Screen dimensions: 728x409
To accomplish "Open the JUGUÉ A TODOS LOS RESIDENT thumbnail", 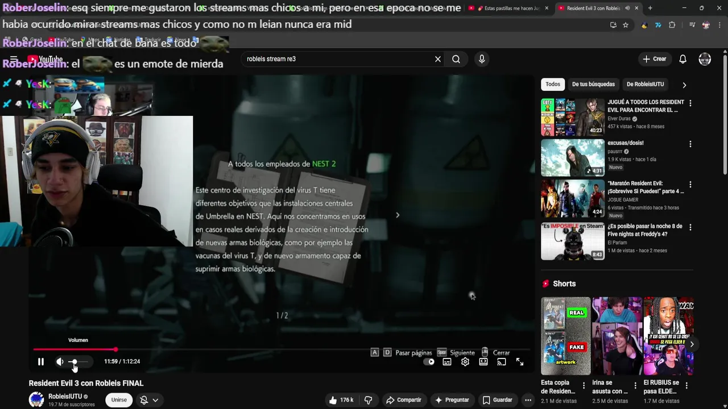I will 573,117.
